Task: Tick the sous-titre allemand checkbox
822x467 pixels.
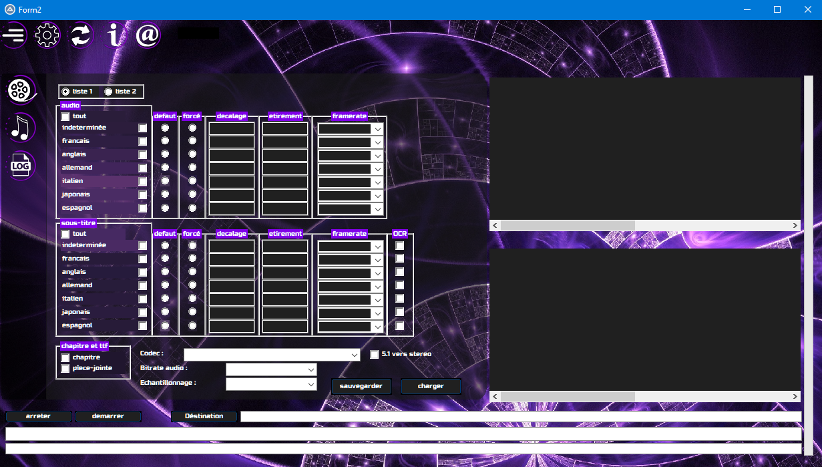Action: (142, 285)
